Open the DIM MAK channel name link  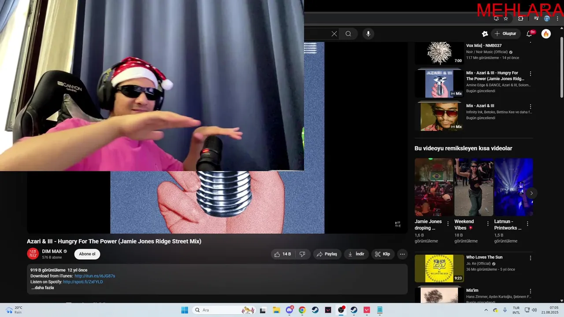(x=52, y=251)
